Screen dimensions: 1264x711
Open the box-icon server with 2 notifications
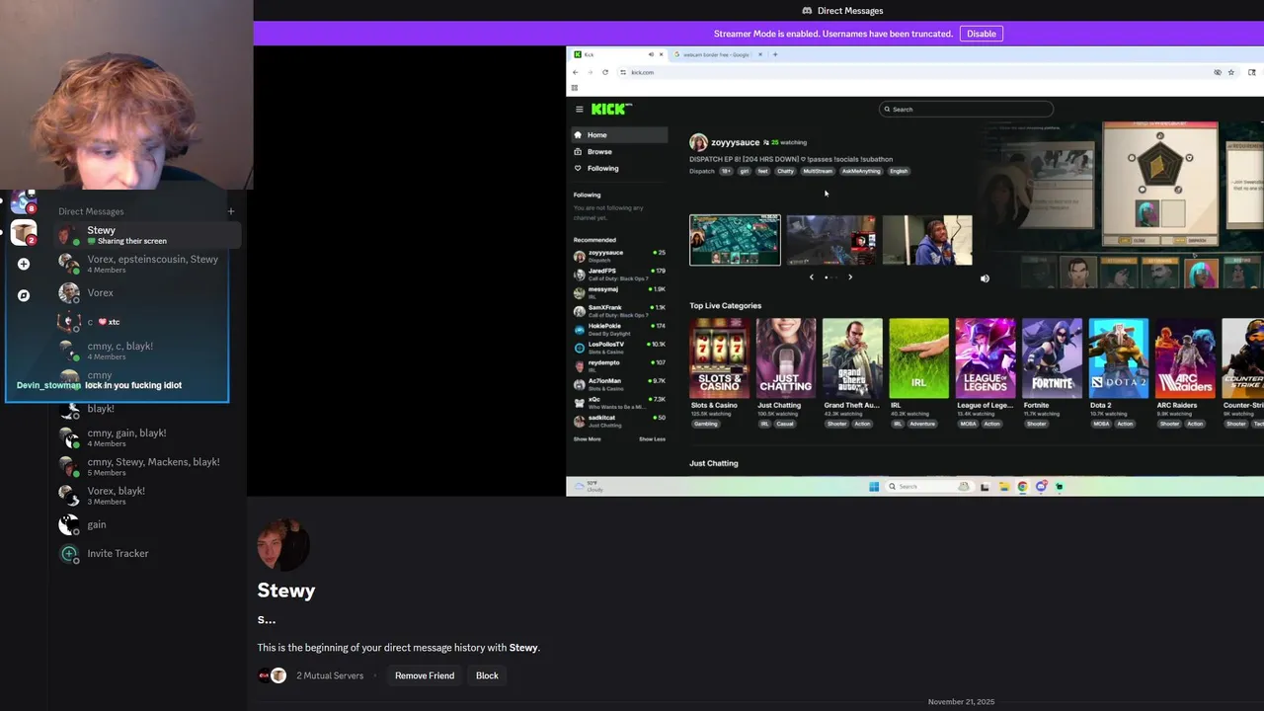[x=24, y=232]
